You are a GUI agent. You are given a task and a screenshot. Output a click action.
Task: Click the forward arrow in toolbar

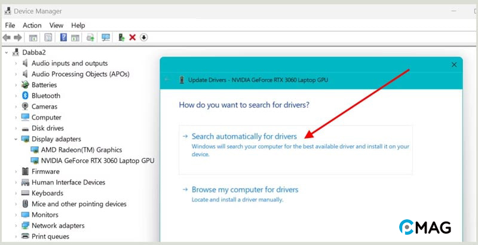pyautogui.click(x=18, y=38)
